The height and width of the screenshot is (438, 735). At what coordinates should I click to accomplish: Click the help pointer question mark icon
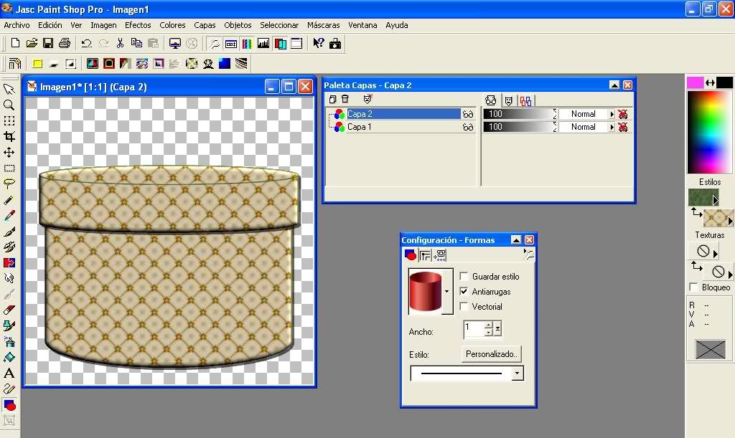click(318, 44)
